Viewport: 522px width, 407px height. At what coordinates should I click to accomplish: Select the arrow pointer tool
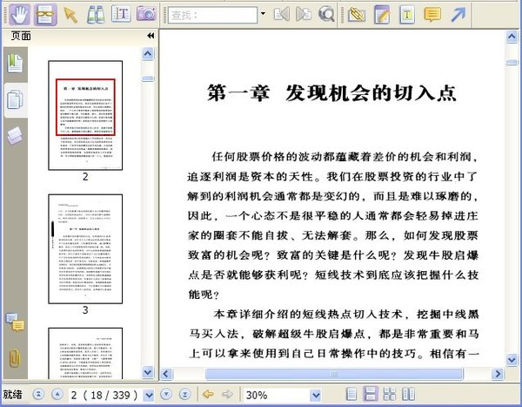click(70, 15)
